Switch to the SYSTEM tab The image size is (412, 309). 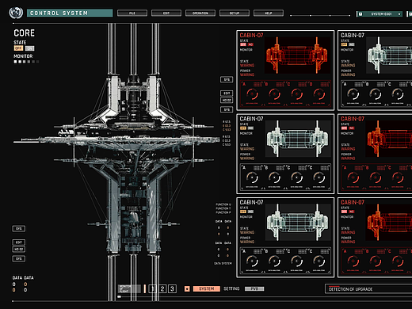207,288
